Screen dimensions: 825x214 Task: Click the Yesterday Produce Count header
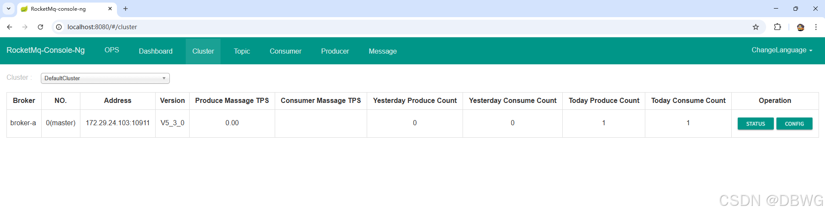(415, 101)
